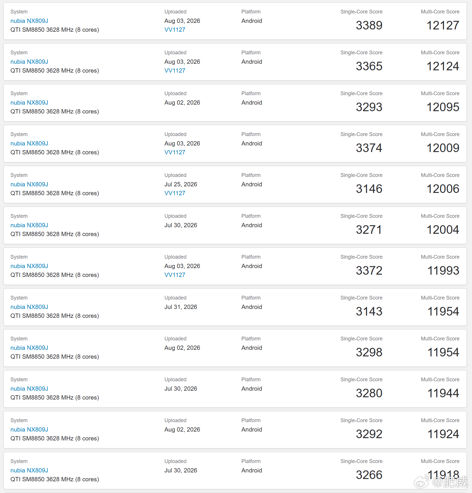The image size is (472, 493).
Task: Click VV1127 uploader link on the 3365 result
Action: 175,71
